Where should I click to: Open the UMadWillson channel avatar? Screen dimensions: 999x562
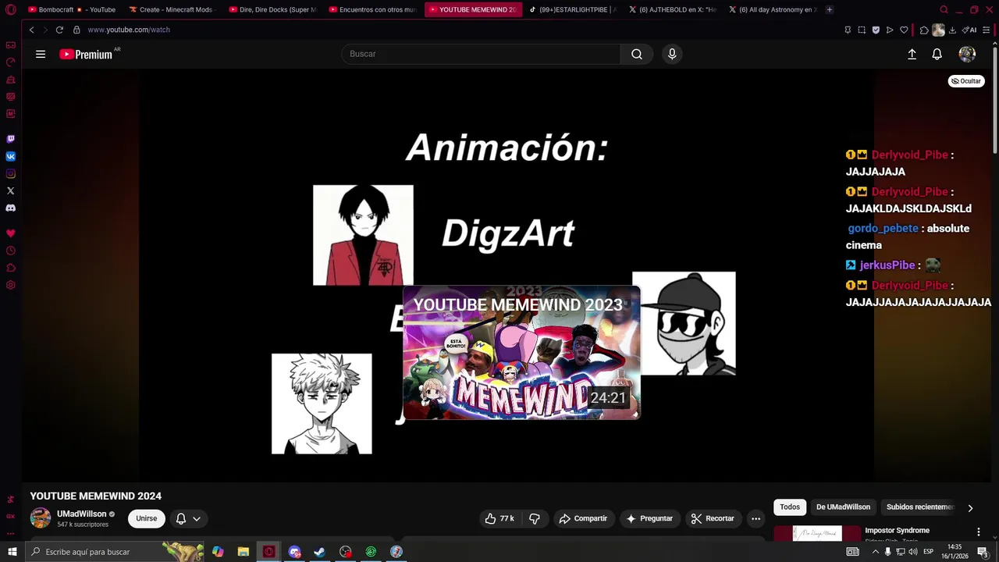coord(41,518)
